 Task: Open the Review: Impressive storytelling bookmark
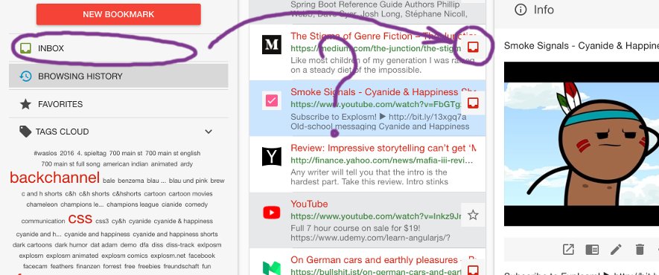pos(383,148)
